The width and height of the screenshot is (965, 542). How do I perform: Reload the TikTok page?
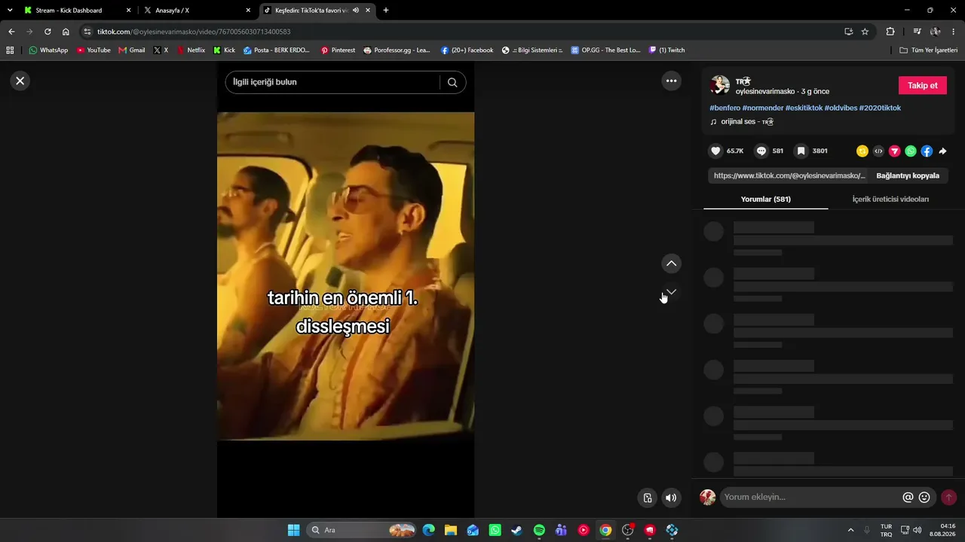pyautogui.click(x=47, y=32)
